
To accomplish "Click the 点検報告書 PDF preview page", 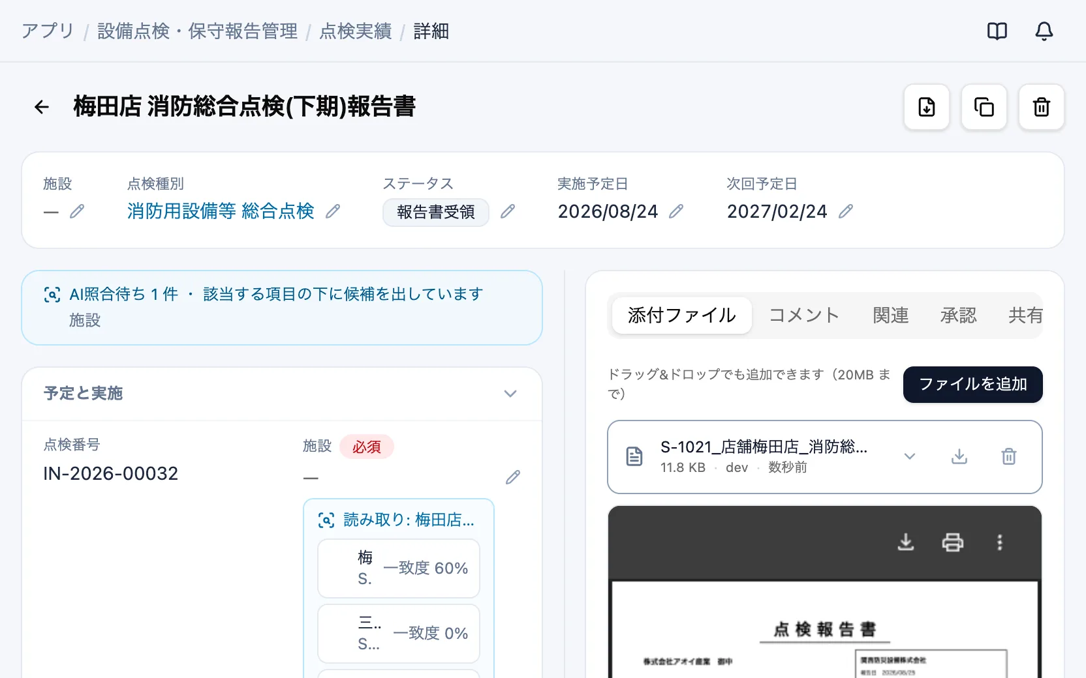I will pyautogui.click(x=825, y=630).
